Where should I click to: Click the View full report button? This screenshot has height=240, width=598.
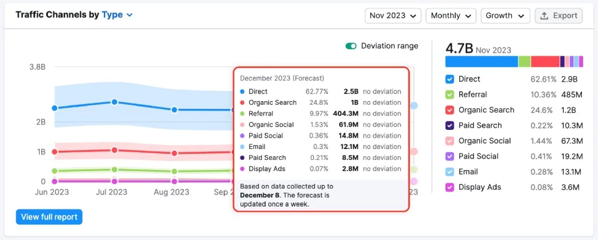pyautogui.click(x=49, y=217)
